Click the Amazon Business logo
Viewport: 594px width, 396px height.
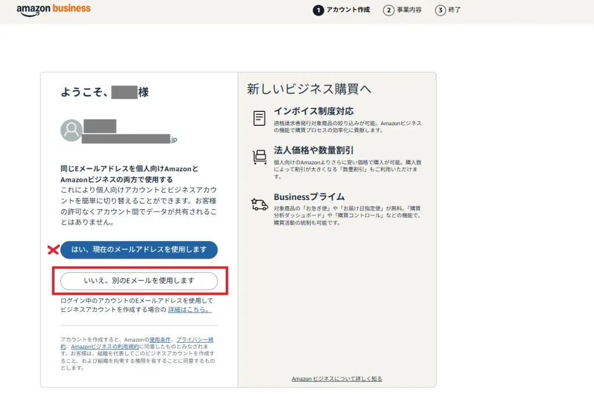(53, 10)
